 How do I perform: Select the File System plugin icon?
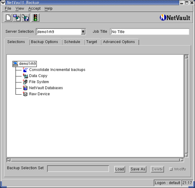(x=25, y=82)
